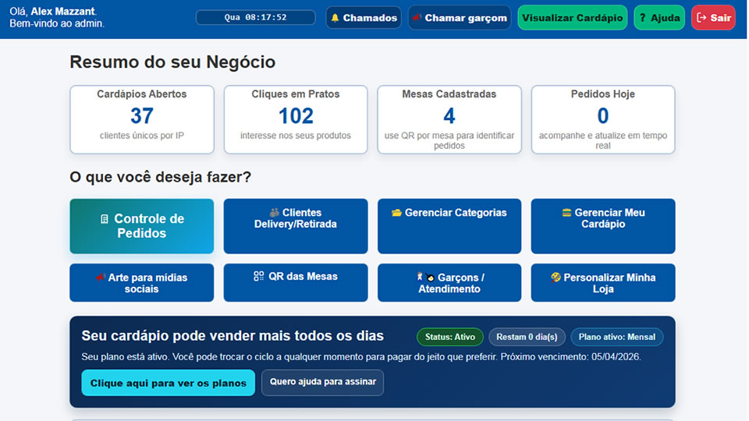Click the palette icon in Personalizar Minha Loja
Viewport: 749px width, 421px height.
556,278
